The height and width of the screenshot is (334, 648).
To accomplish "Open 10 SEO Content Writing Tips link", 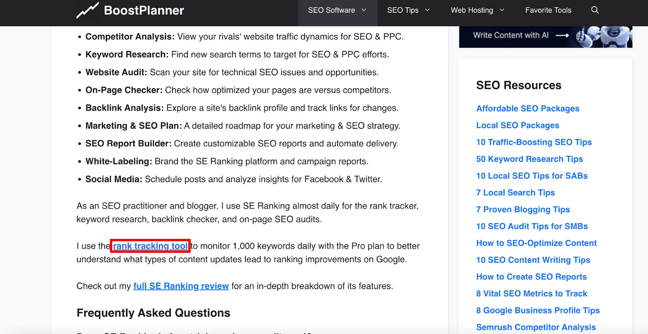I will pos(533,260).
